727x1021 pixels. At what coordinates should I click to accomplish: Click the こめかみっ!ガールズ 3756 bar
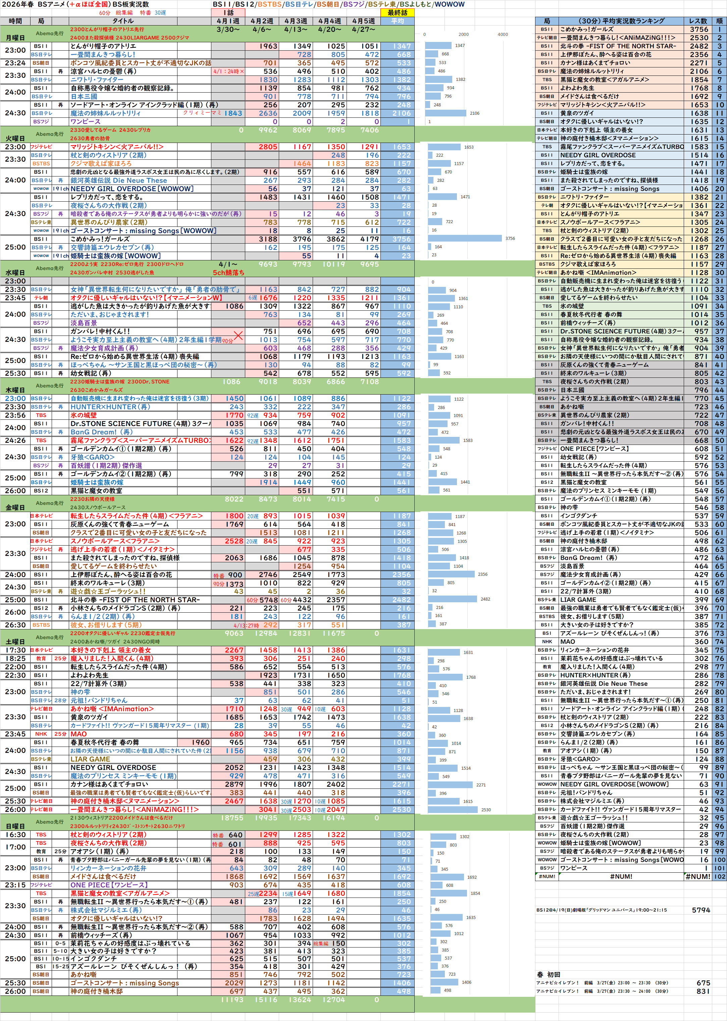tap(465, 239)
